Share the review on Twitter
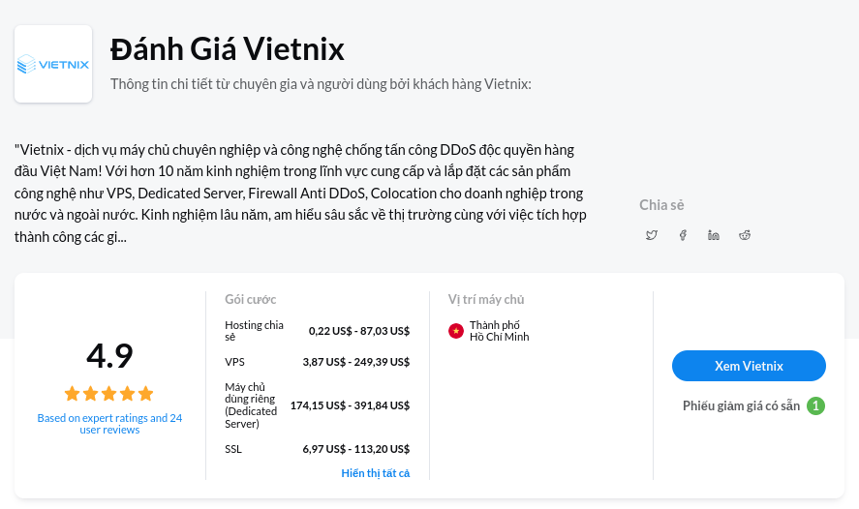Screen dimensions: 859x509 (x=652, y=235)
